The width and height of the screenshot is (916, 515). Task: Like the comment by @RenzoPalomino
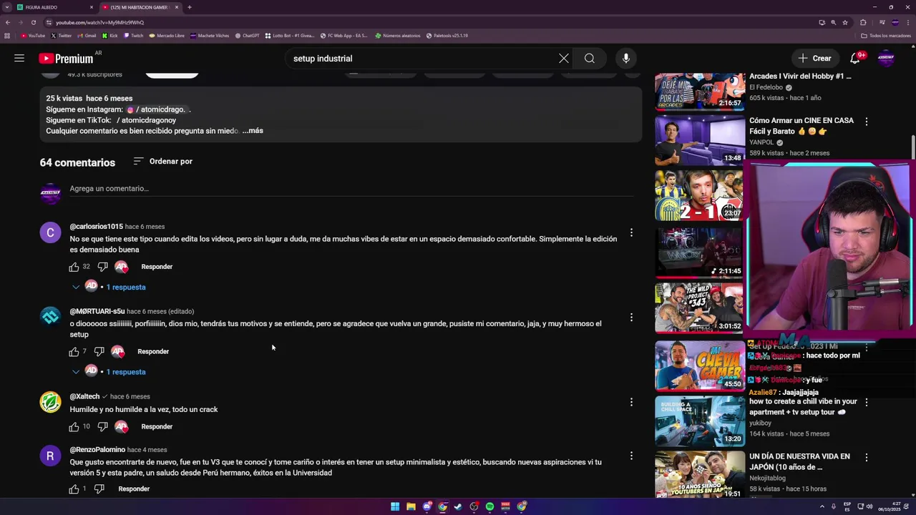(74, 489)
